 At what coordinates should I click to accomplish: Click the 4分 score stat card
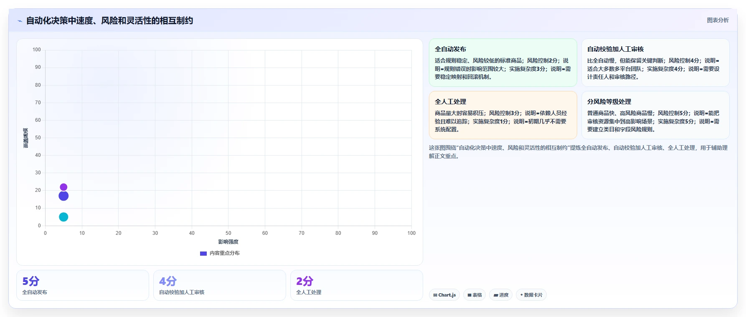point(220,285)
